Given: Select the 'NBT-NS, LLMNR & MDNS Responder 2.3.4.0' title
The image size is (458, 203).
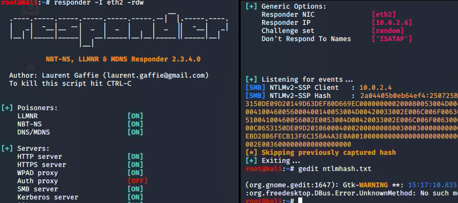Looking at the screenshot, I should coord(123,59).
